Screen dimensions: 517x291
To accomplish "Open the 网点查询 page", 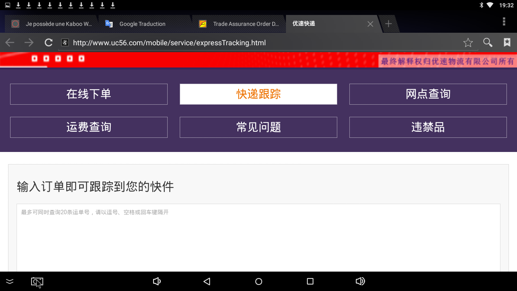I will point(428,94).
